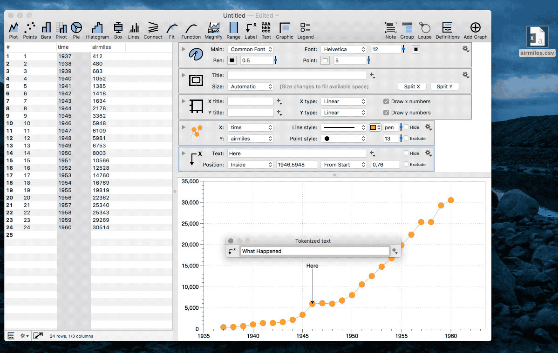Open gear menu of the style command
The image size is (558, 353).
pyautogui.click(x=465, y=49)
